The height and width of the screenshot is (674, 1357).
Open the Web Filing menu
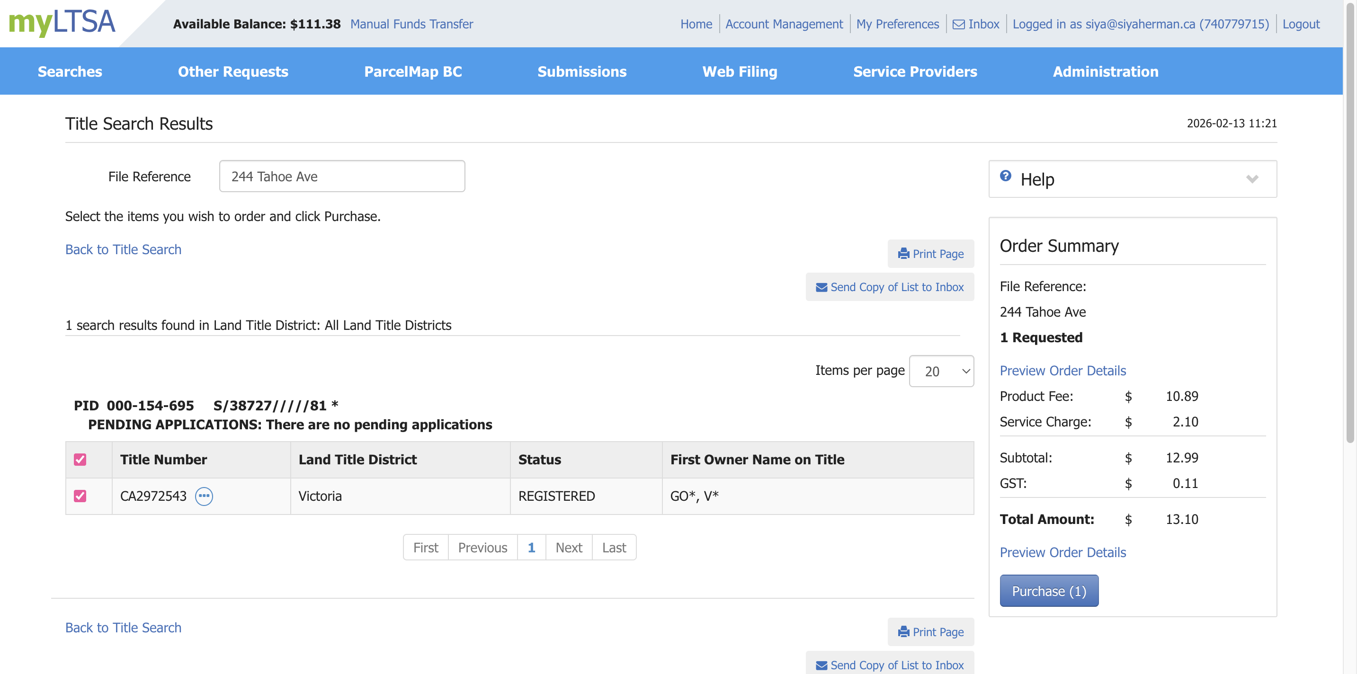(740, 71)
